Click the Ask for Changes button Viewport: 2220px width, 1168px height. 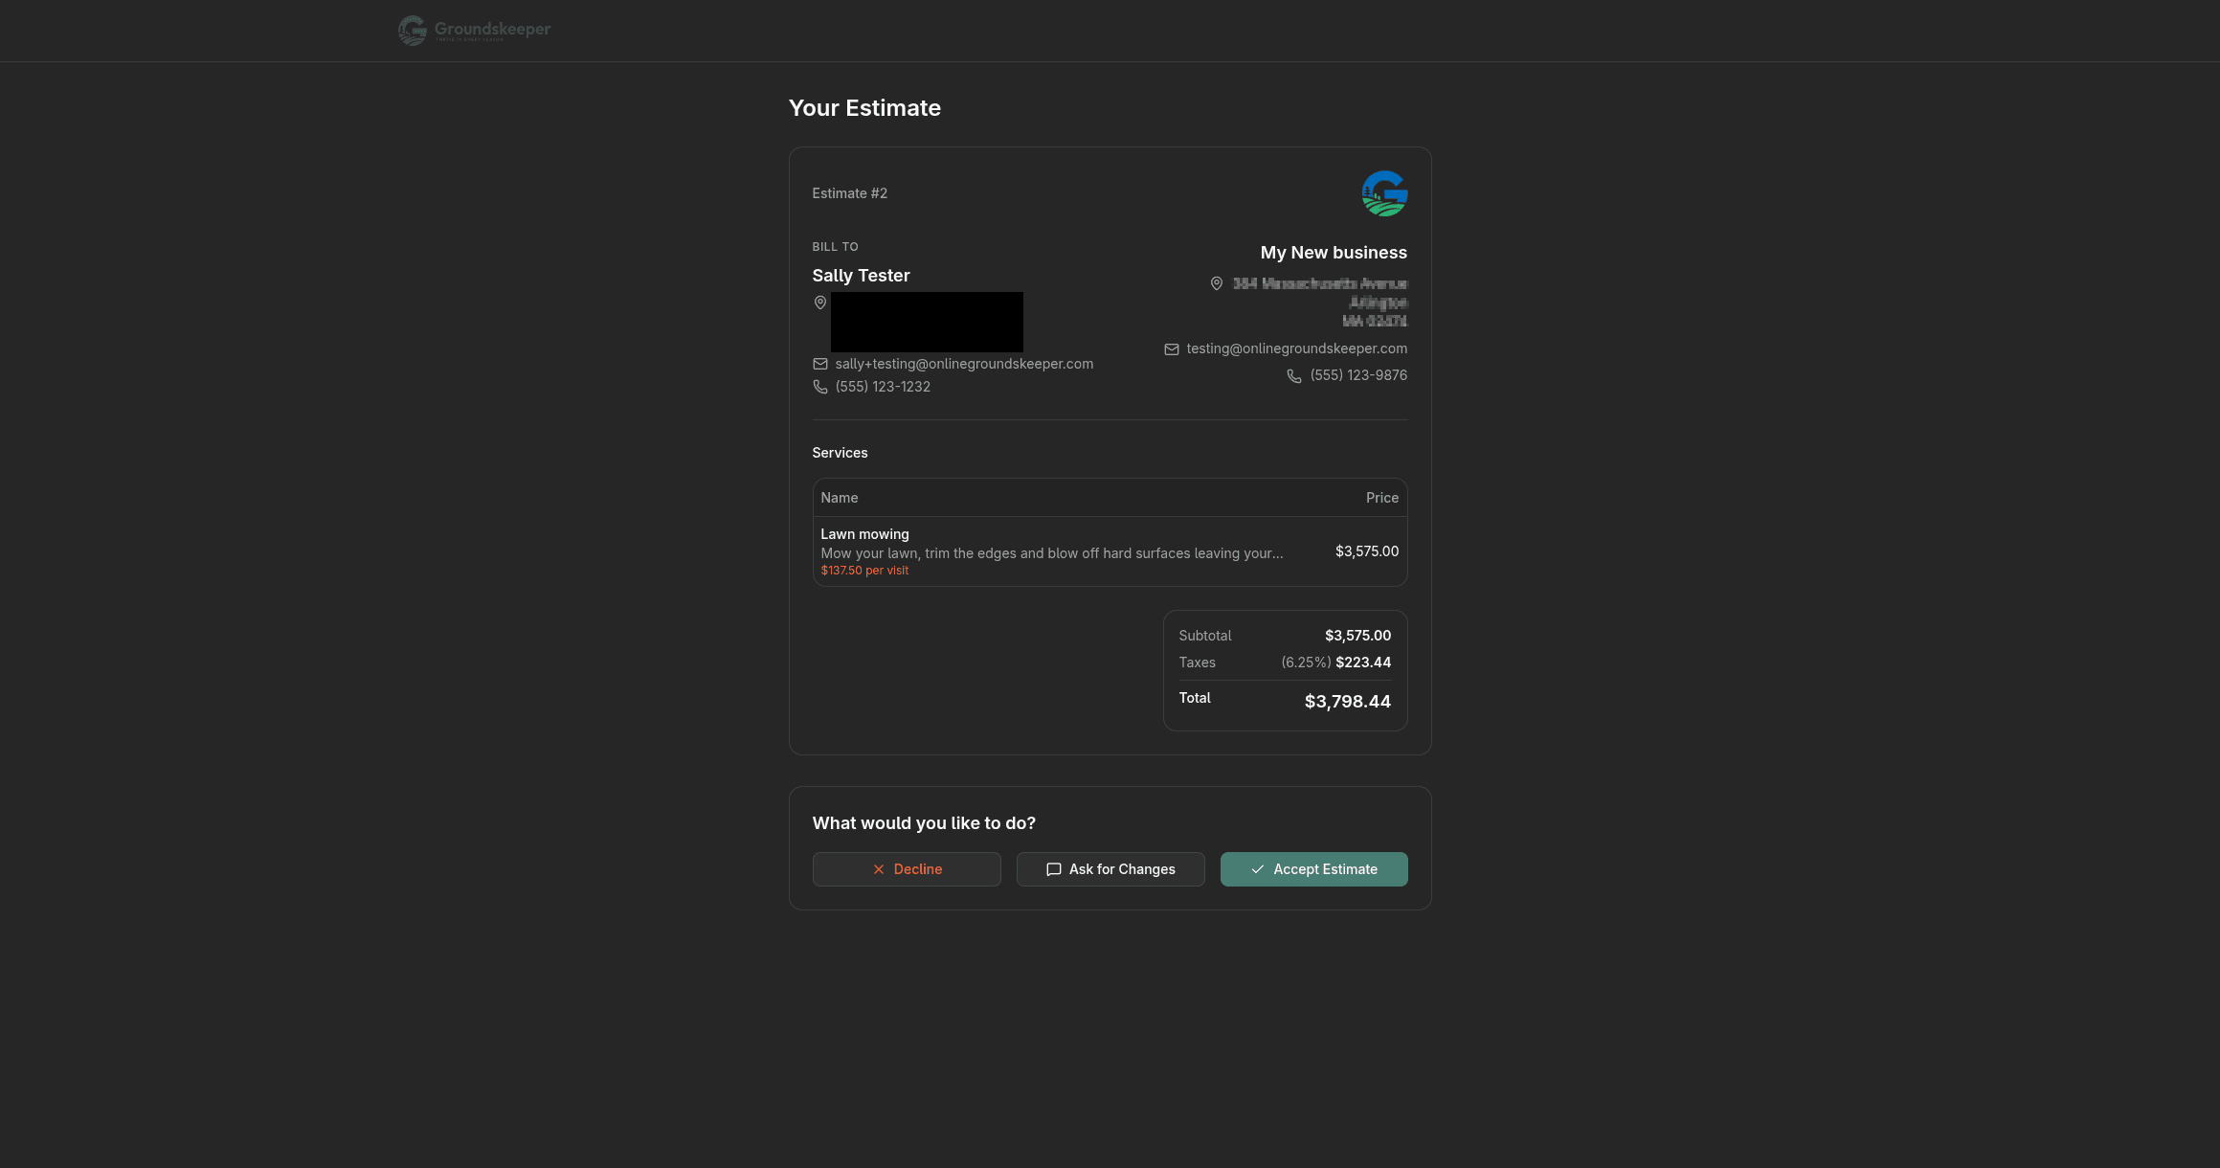(1110, 869)
